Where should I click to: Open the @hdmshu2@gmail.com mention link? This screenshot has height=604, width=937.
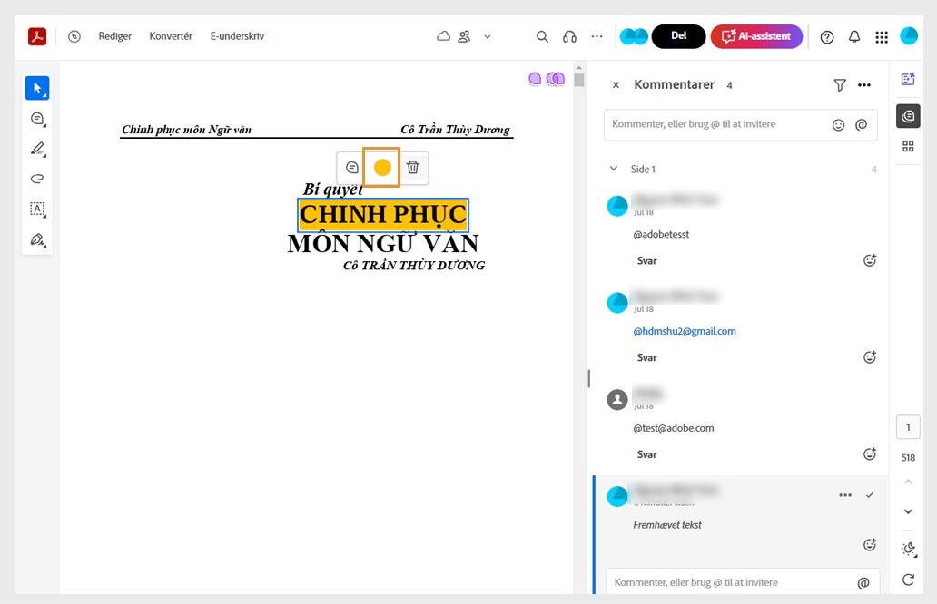[685, 331]
